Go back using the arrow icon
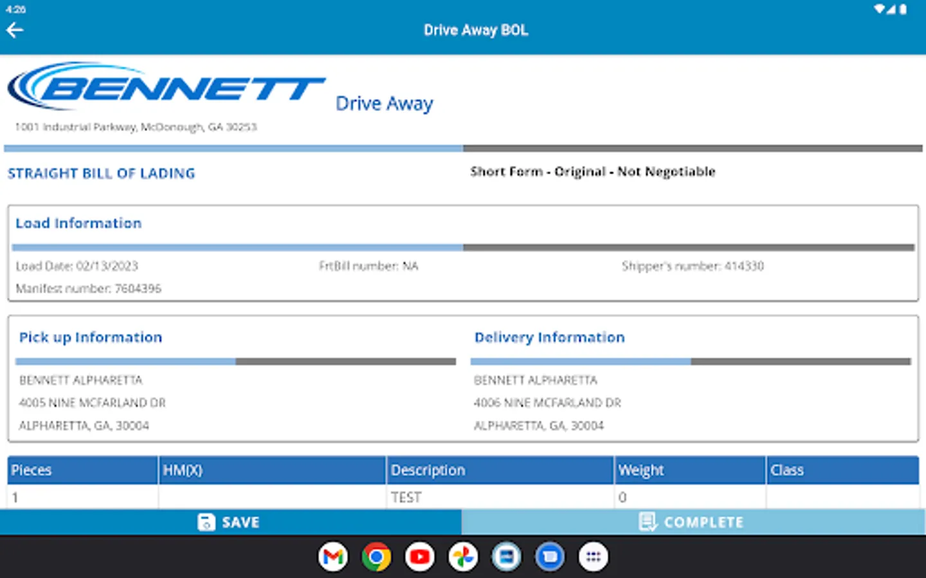The width and height of the screenshot is (926, 578). pyautogui.click(x=15, y=30)
